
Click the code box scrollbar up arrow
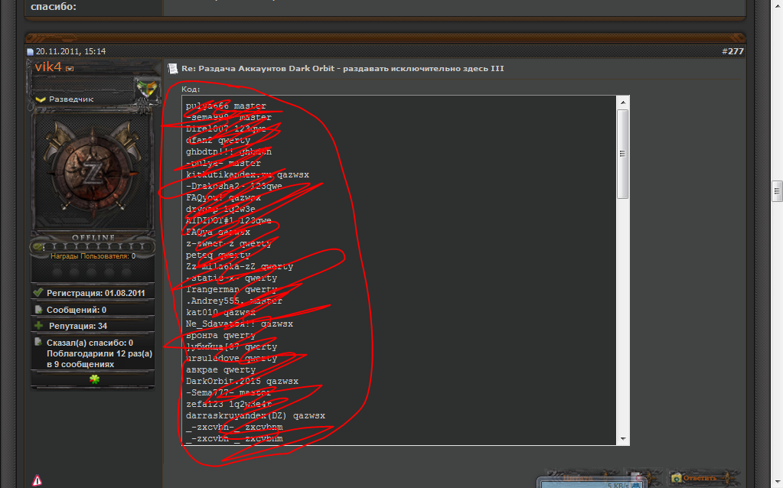[x=623, y=102]
